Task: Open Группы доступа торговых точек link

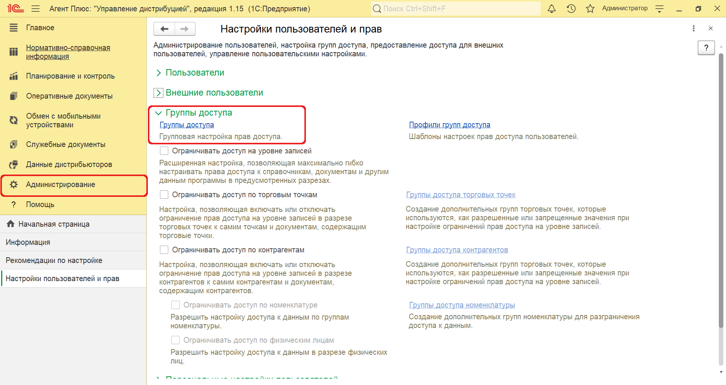Action: (461, 195)
